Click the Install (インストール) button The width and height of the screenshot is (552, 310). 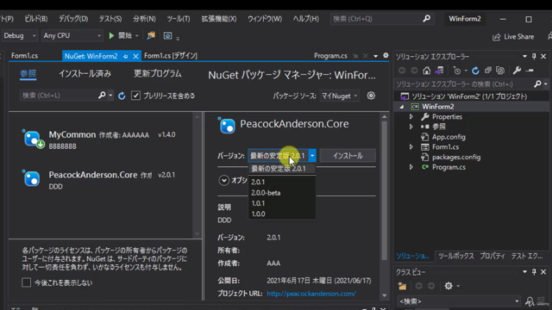point(348,156)
